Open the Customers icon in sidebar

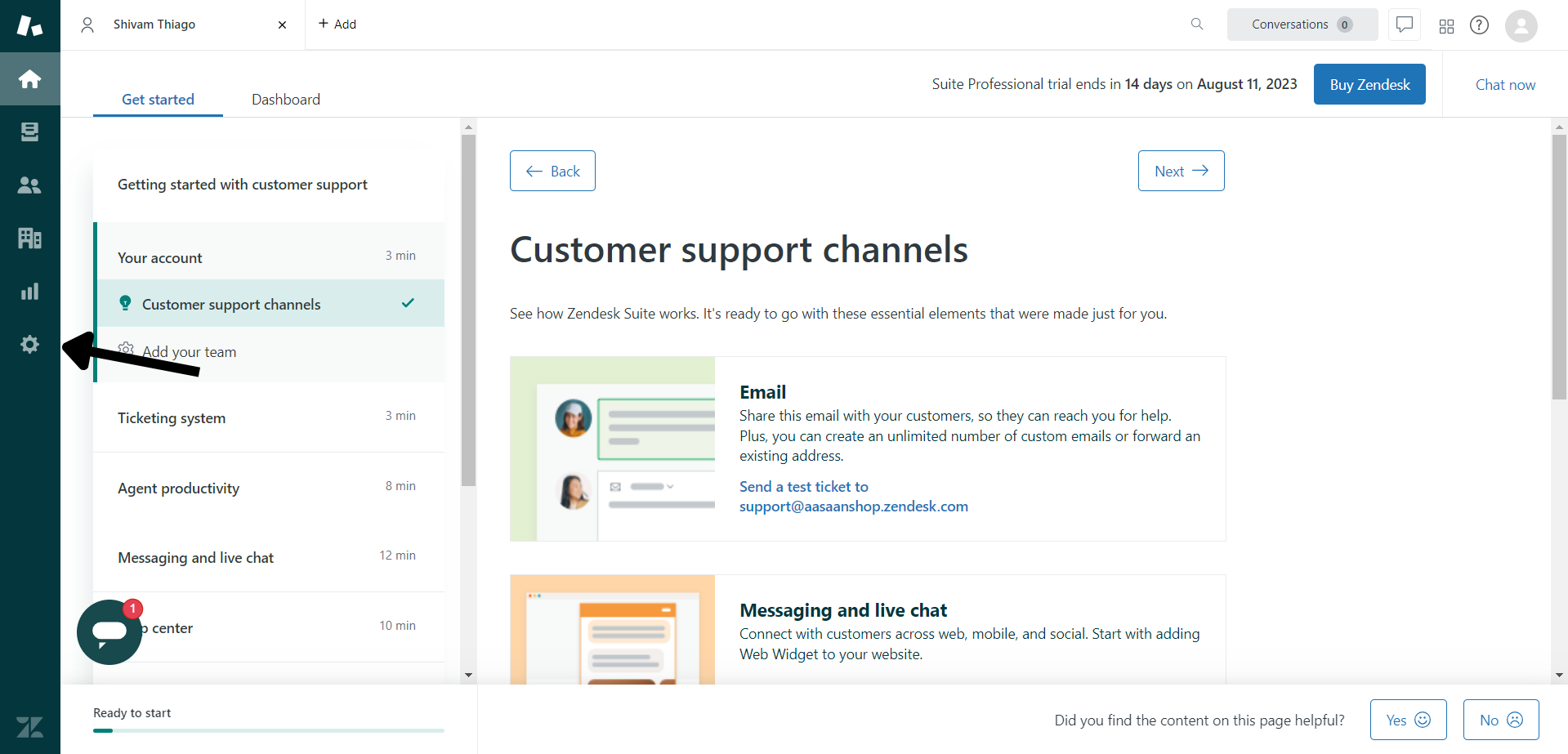click(x=30, y=185)
